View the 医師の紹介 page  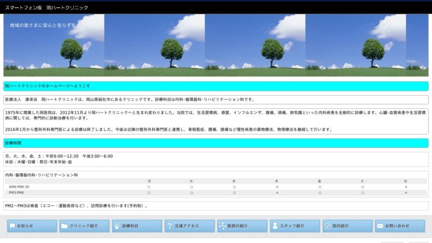[x=242, y=226]
